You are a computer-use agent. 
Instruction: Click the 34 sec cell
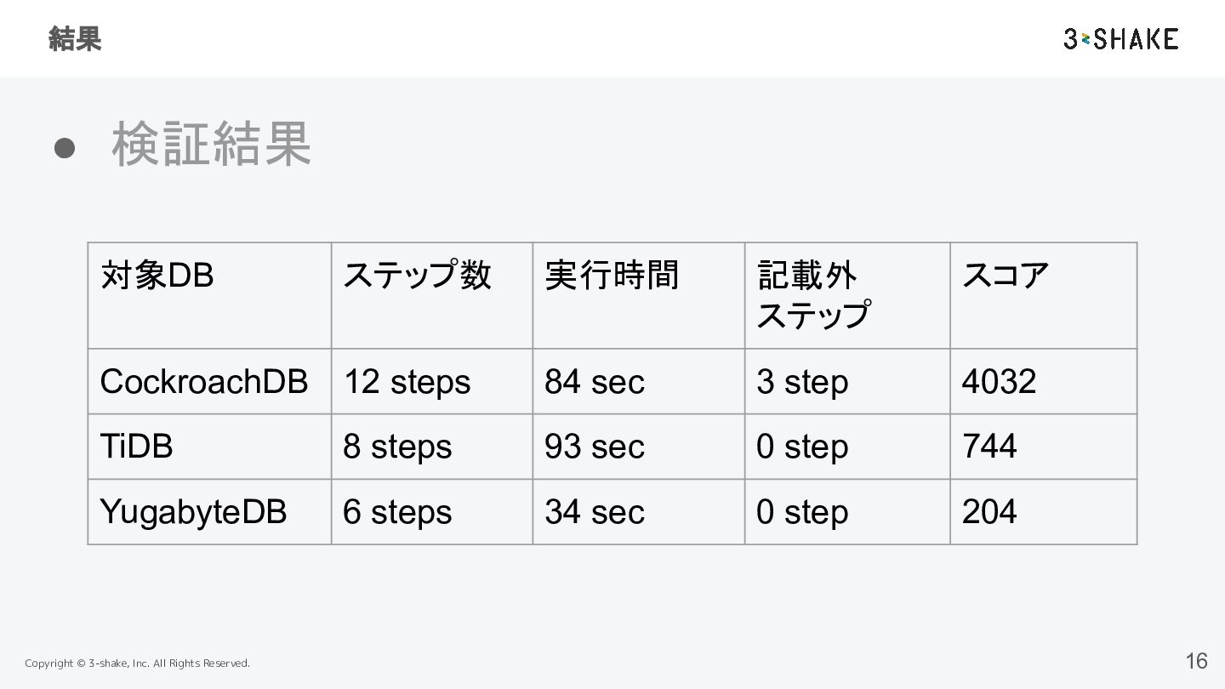coord(595,512)
